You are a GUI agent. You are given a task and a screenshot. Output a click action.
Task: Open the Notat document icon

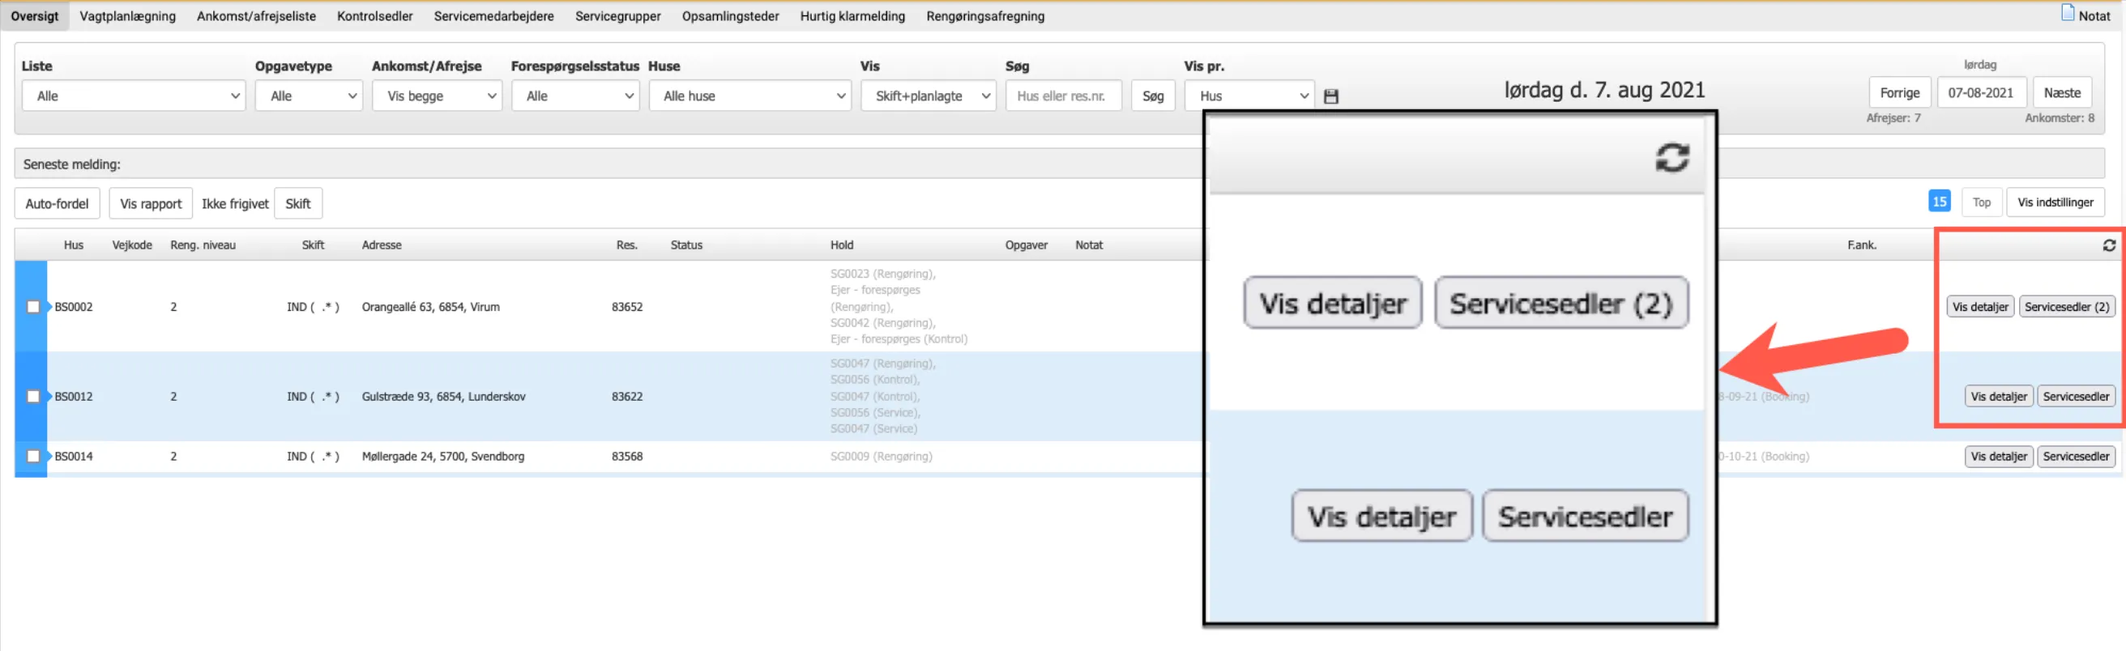pyautogui.click(x=2068, y=13)
